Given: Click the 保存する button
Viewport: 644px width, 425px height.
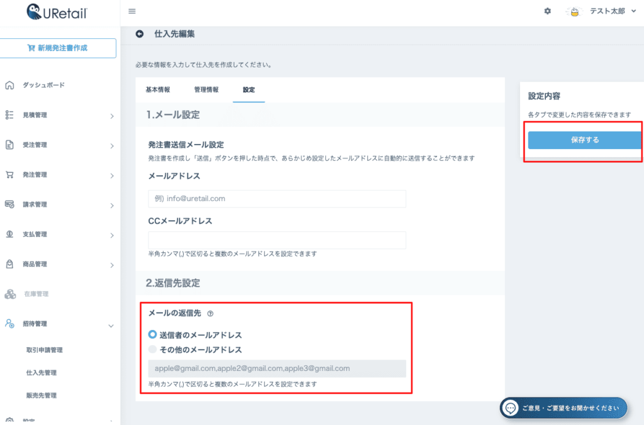Looking at the screenshot, I should 584,140.
